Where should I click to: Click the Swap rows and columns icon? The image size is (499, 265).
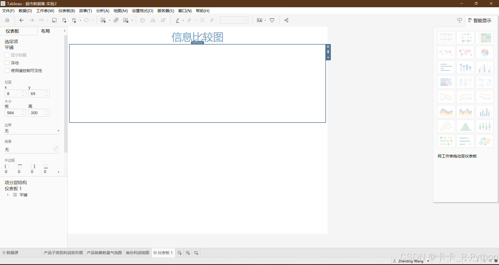(142, 20)
